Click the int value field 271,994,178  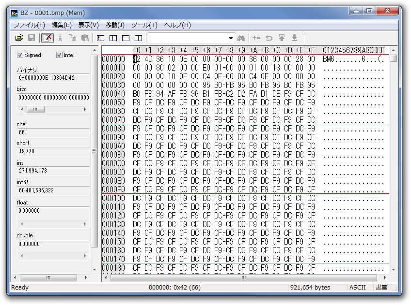(53, 171)
